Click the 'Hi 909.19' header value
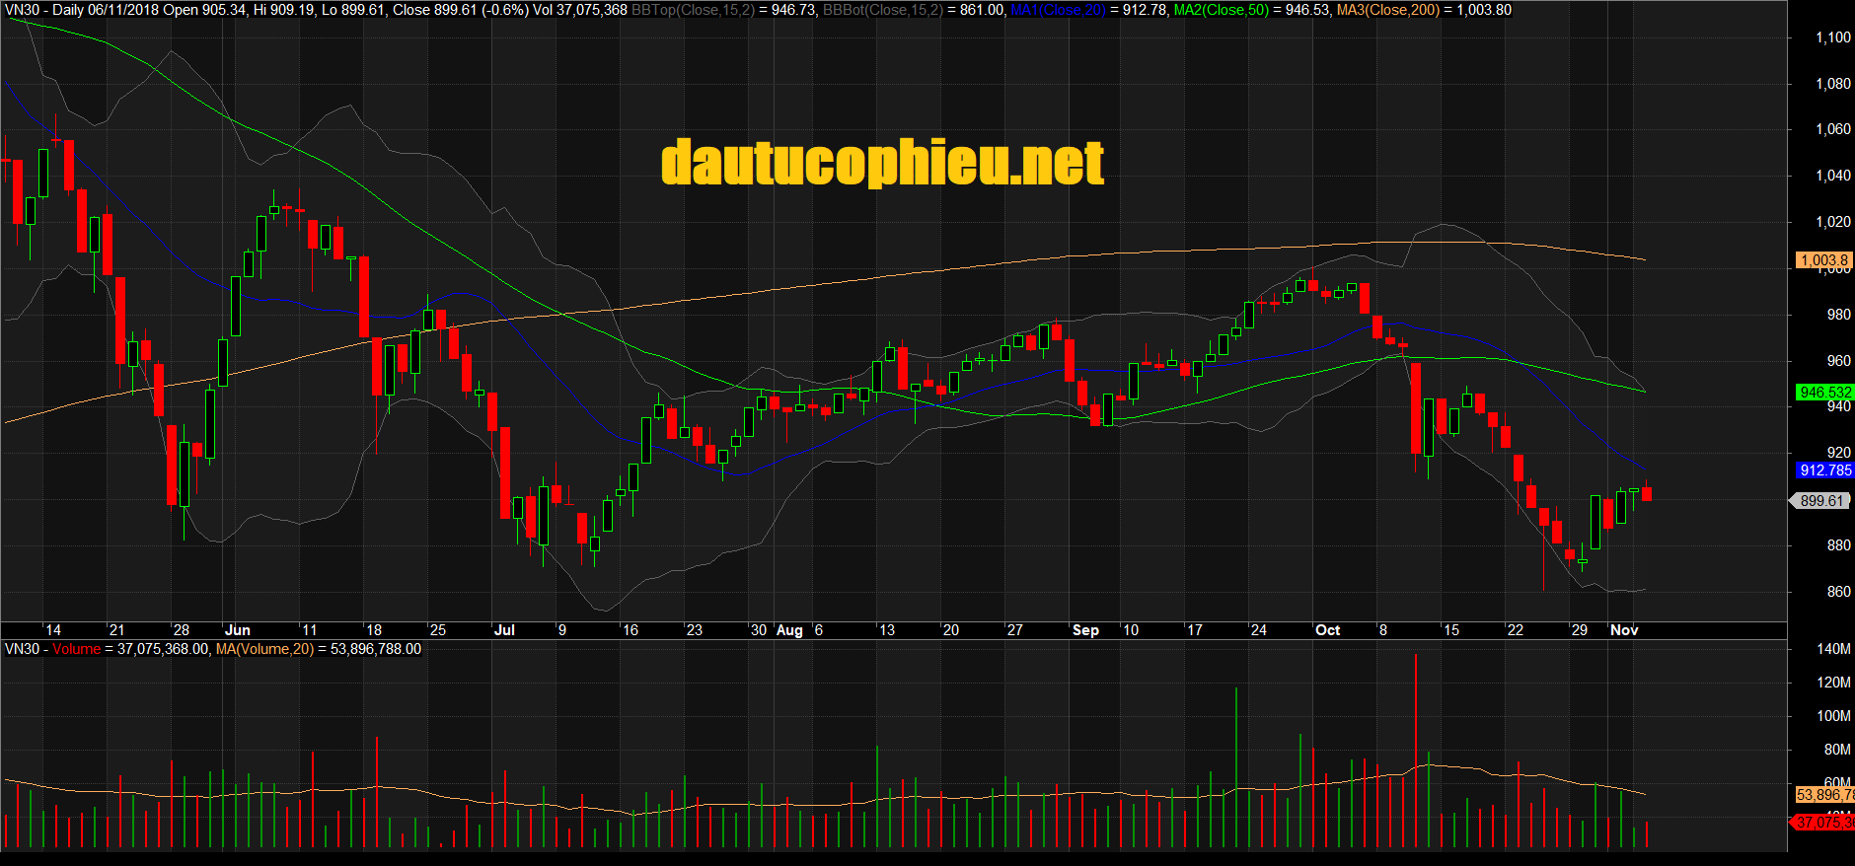1855x866 pixels. coord(284,10)
